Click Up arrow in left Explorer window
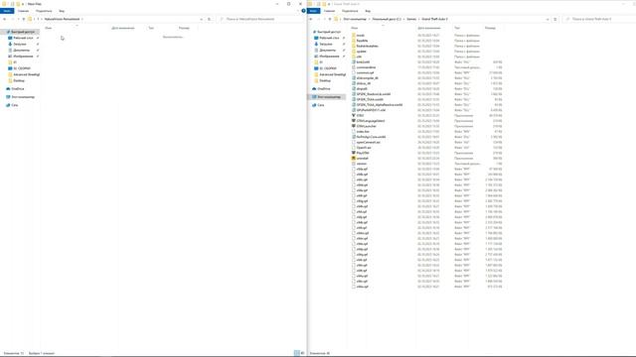 pos(24,19)
